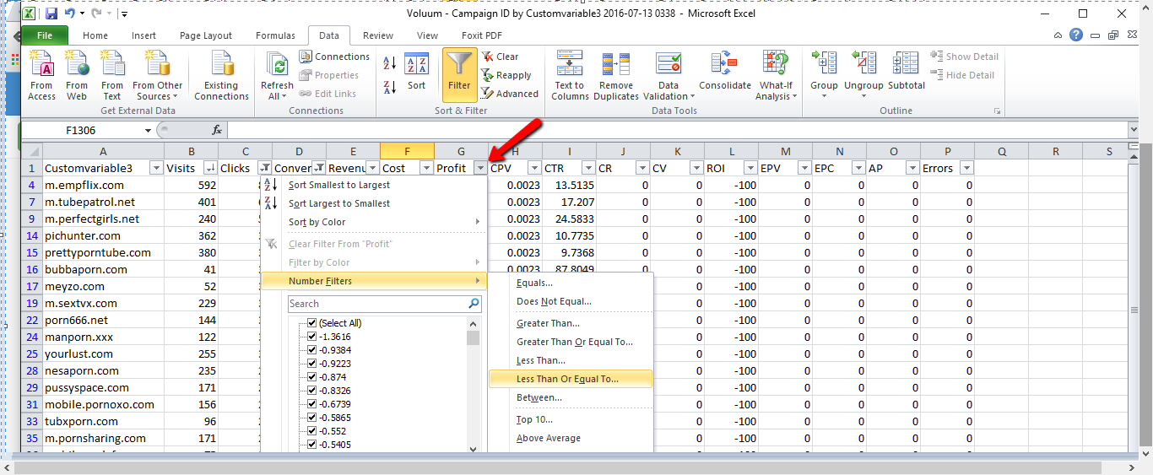This screenshot has height=475, width=1153.
Task: Uncheck the -0.5865 value
Action: (312, 418)
